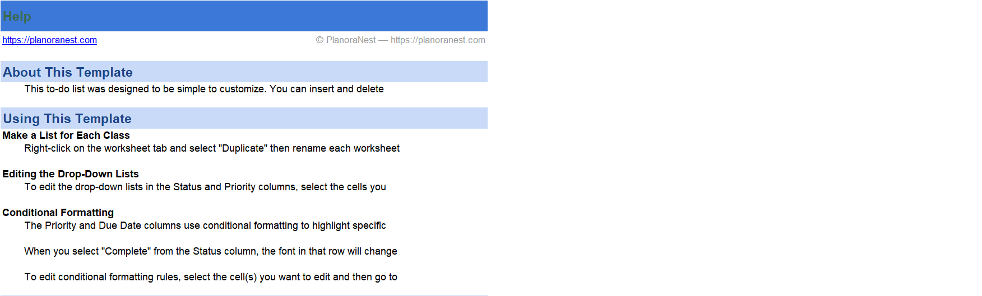The height and width of the screenshot is (296, 982).
Task: Select the Help title cell
Action: [17, 16]
